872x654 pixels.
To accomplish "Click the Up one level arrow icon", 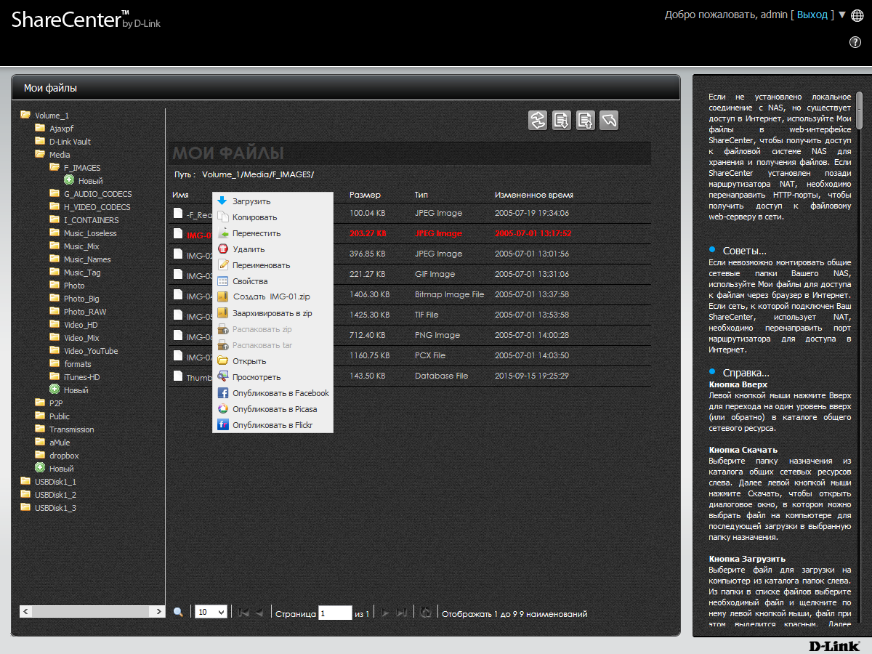I will (x=610, y=120).
